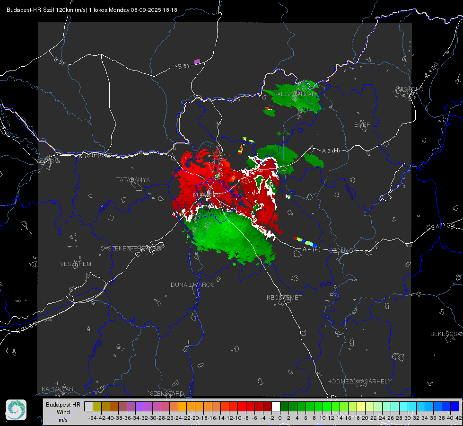Click the BÉKÉSCSABA city label
Screen dimensions: 463x426
(x=446, y=334)
